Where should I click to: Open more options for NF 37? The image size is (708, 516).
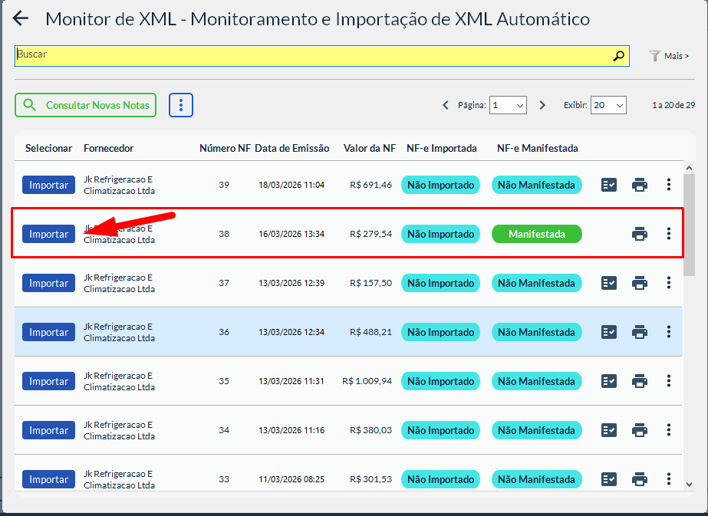669,283
